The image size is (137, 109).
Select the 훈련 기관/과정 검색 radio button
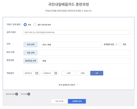tap(35, 25)
